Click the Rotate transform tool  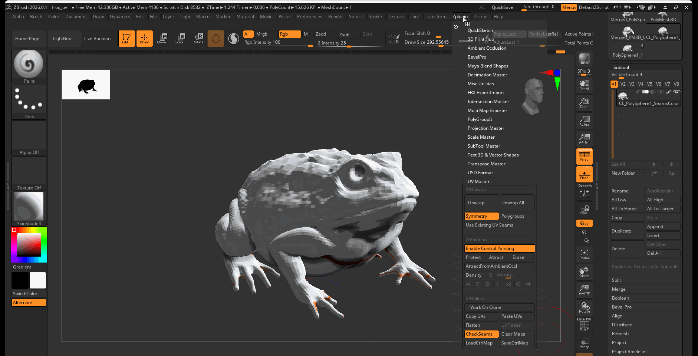click(x=198, y=39)
